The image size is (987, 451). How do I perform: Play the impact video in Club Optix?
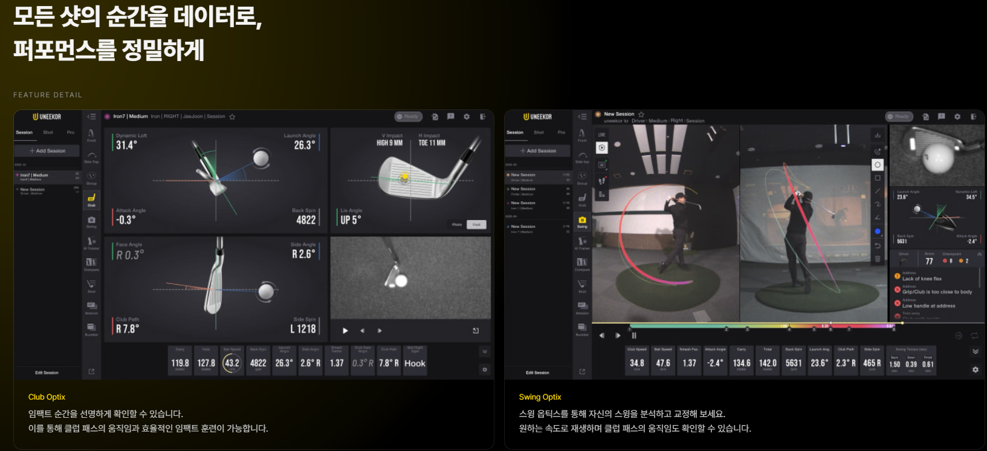pos(345,331)
